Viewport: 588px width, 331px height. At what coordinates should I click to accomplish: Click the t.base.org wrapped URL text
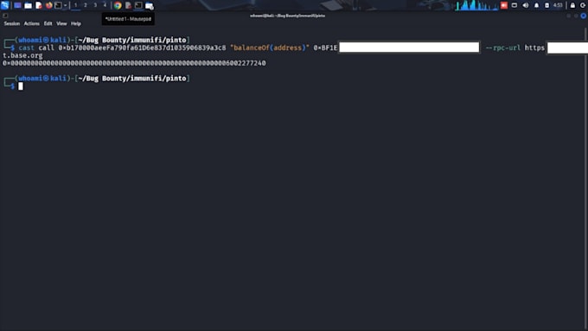(22, 55)
